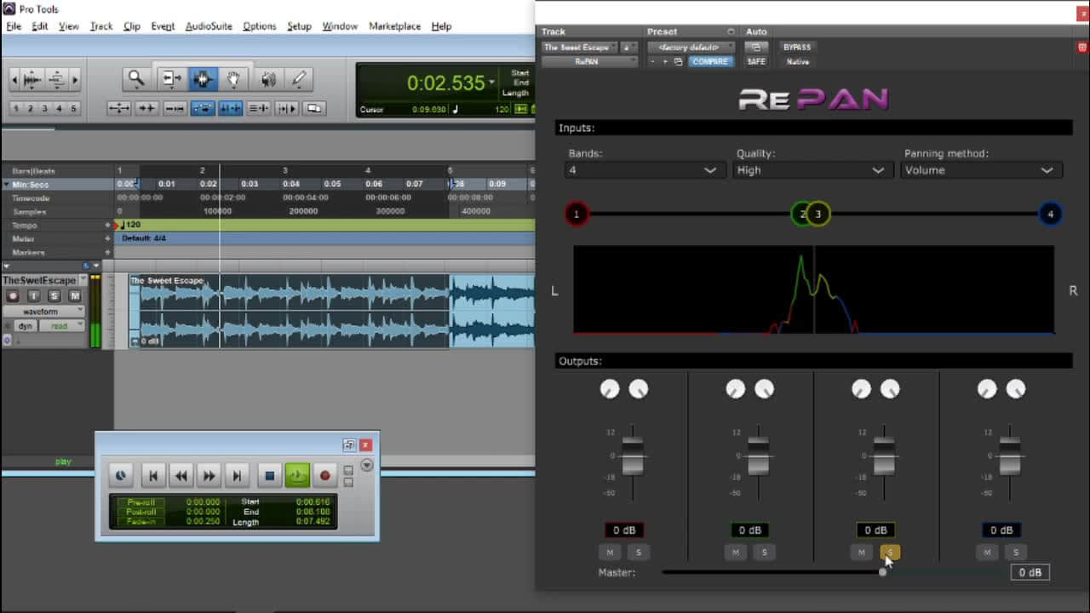Select the Pencil tool
The width and height of the screenshot is (1090, 613).
(x=299, y=79)
